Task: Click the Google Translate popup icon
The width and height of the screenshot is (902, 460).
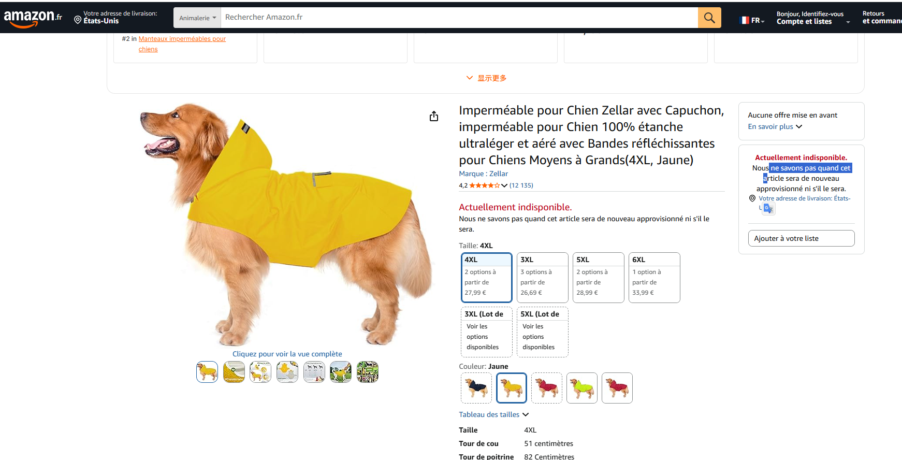Action: coord(768,208)
